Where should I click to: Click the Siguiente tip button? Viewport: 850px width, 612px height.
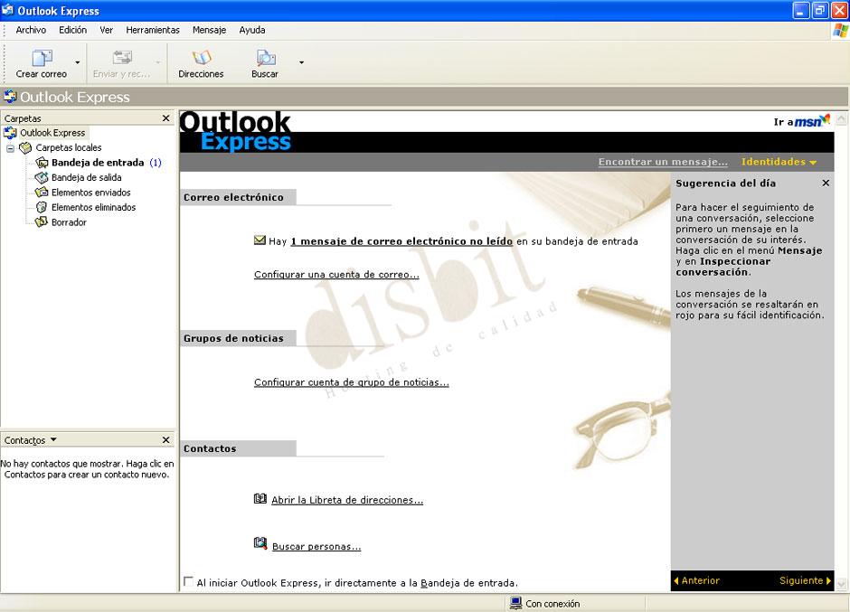[x=804, y=581]
